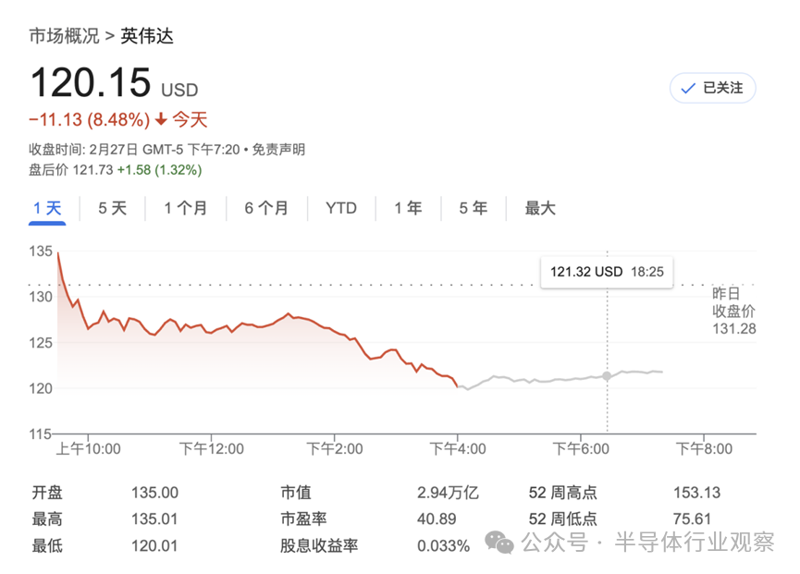Click the 英伟达 breadcrumb title

(x=147, y=36)
